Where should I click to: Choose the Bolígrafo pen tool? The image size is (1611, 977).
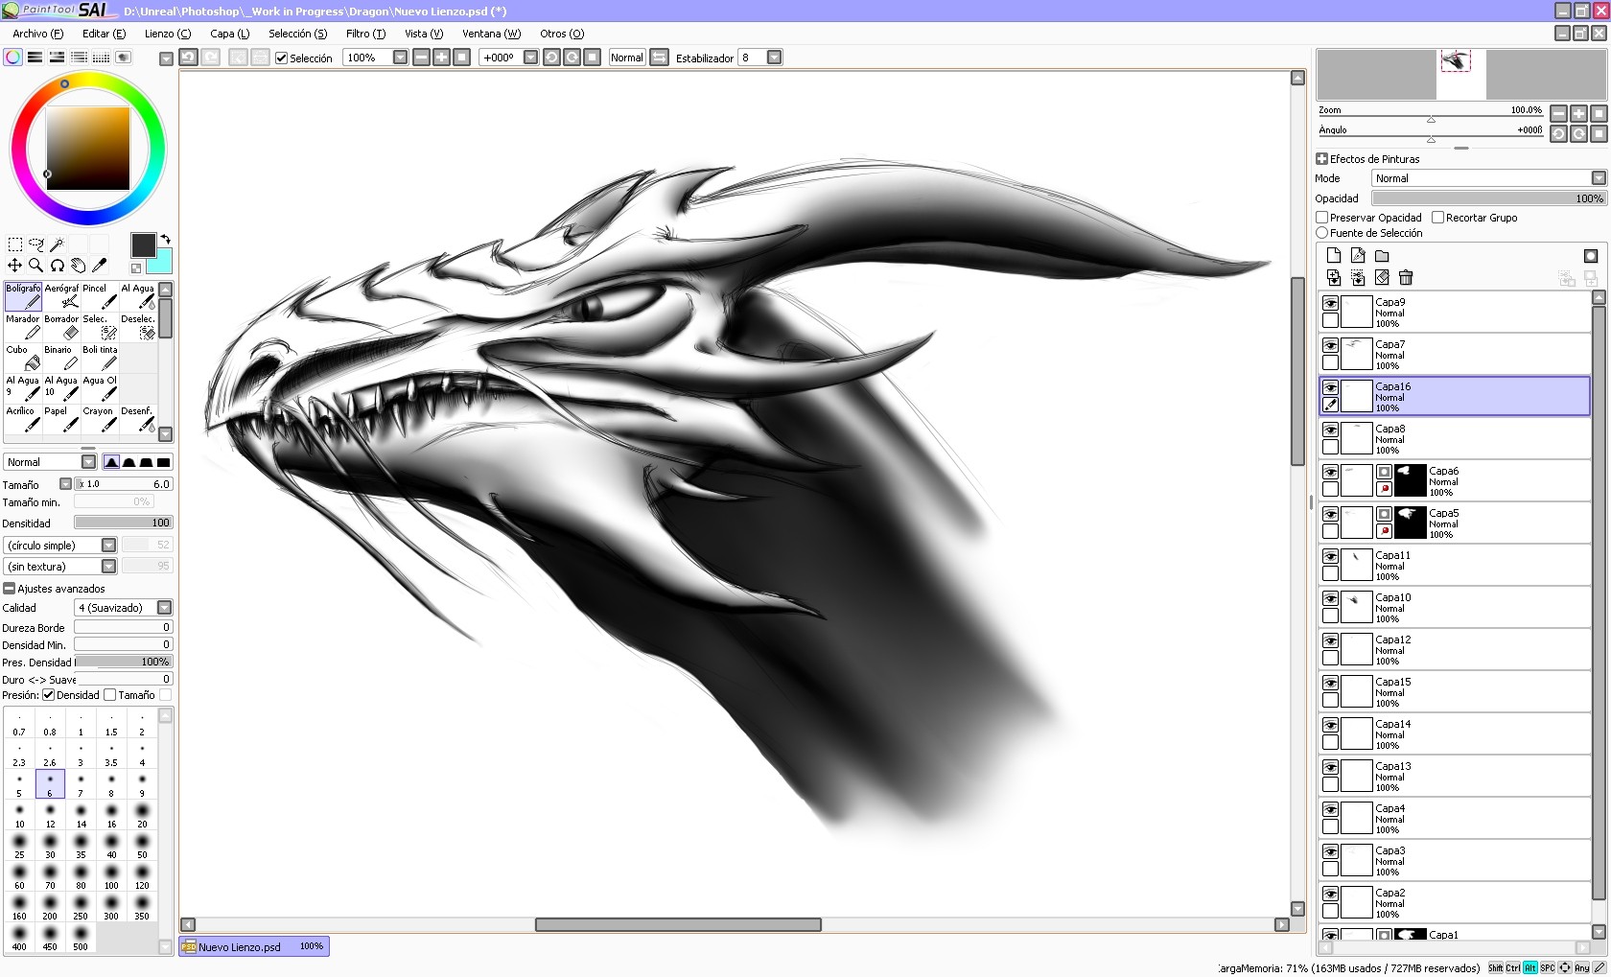coord(23,296)
